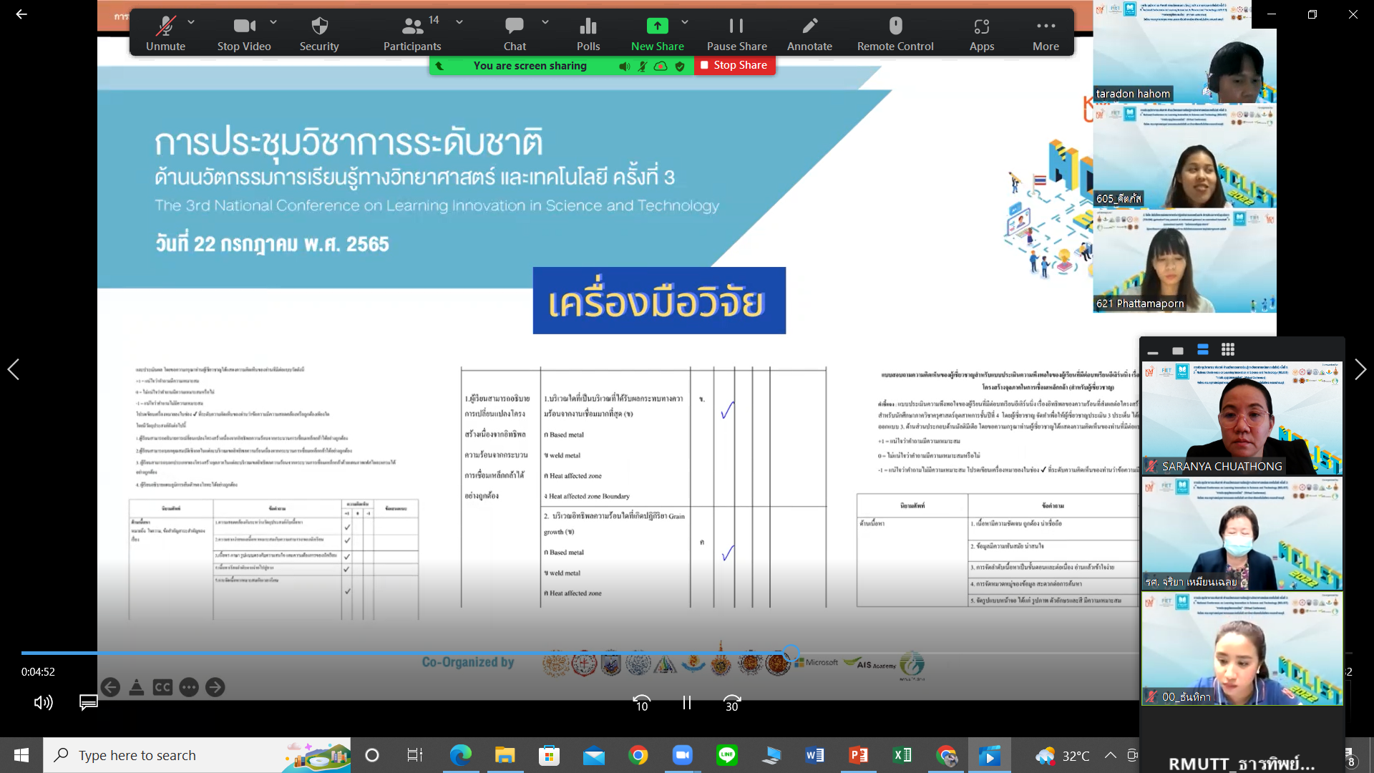The width and height of the screenshot is (1374, 773).
Task: Skip forward 30 seconds
Action: coord(731,704)
